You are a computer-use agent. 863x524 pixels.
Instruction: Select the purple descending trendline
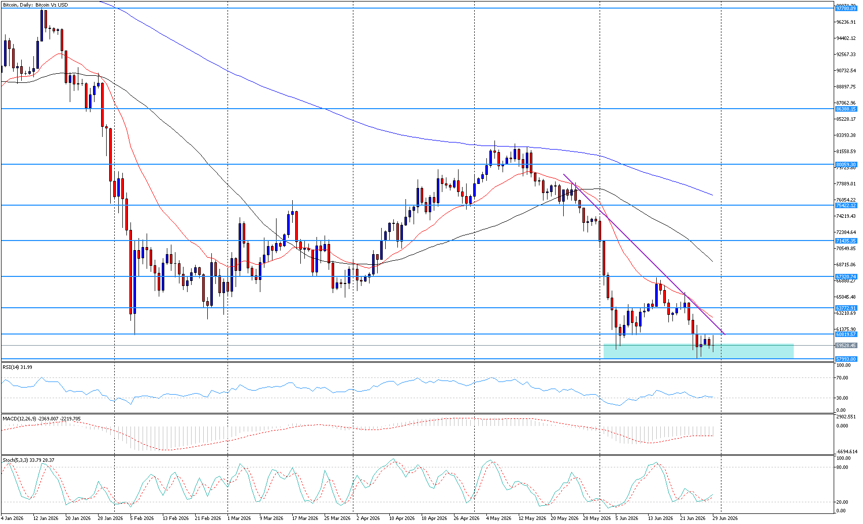coord(644,254)
